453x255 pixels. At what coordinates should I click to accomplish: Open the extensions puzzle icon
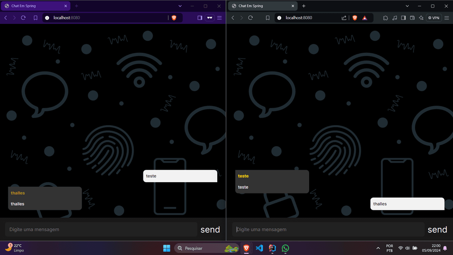click(385, 18)
